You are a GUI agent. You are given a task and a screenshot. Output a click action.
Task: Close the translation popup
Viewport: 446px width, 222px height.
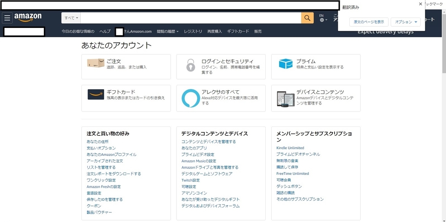pos(420,4)
